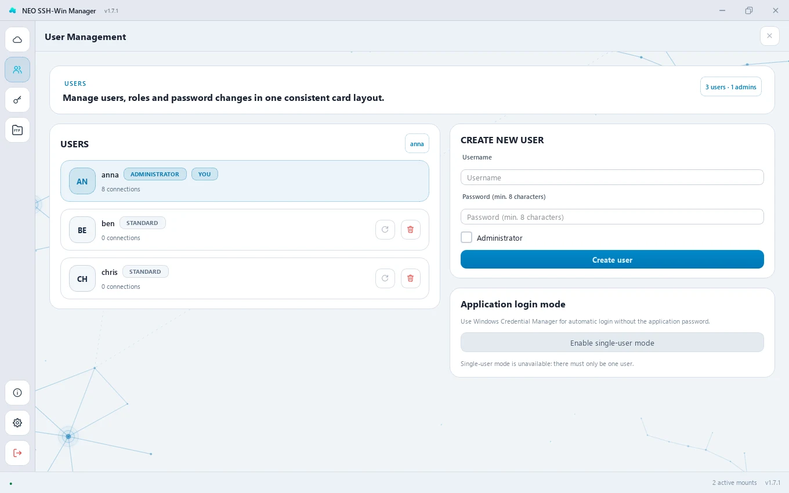Click the 'CREATE NEW USER' heading
Image resolution: width=789 pixels, height=493 pixels.
tap(502, 140)
